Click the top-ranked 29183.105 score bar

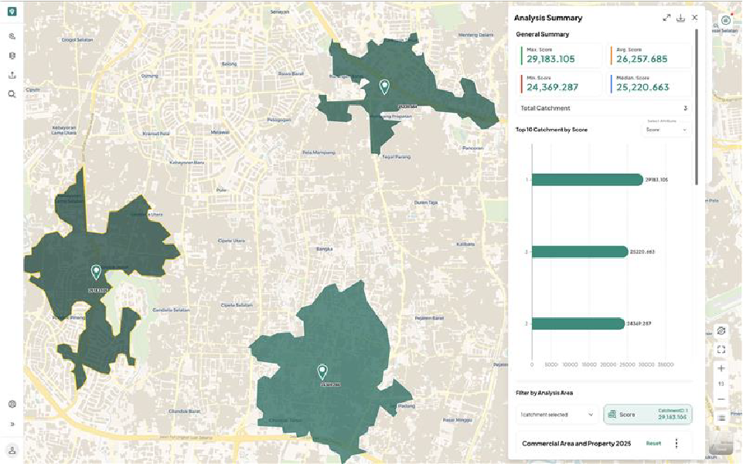(x=587, y=180)
